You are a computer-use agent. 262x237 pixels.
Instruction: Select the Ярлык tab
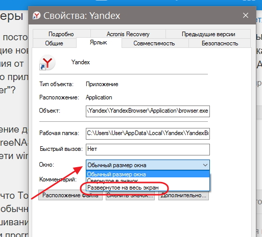99,42
